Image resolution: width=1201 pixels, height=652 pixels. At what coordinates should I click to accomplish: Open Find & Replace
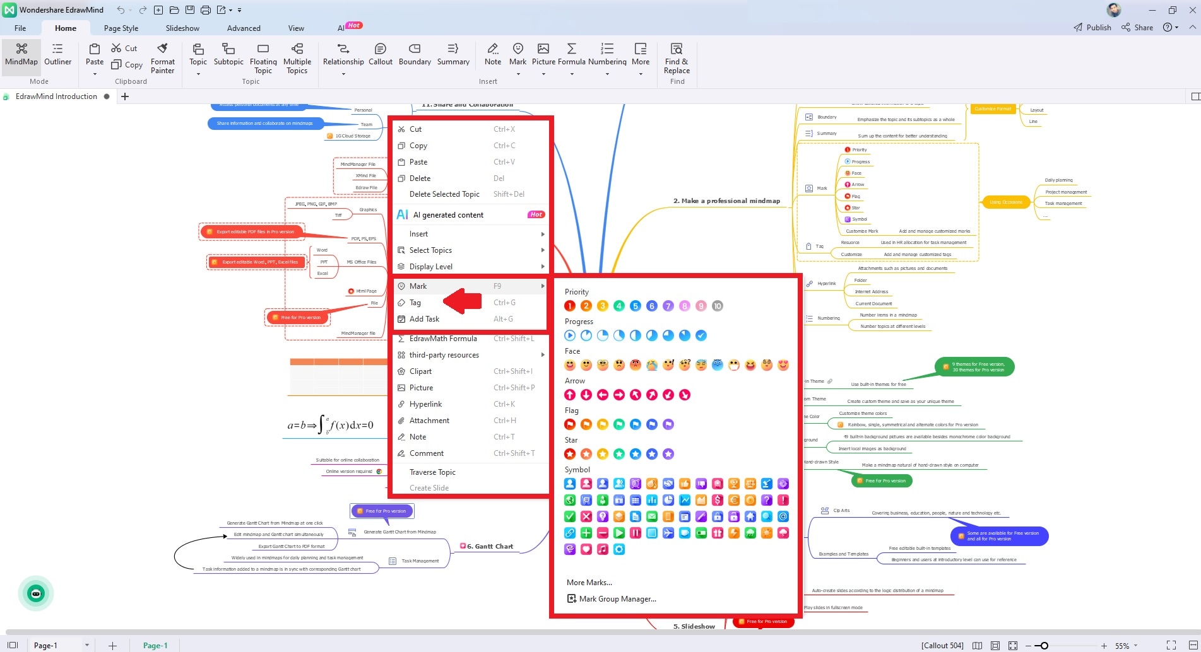(x=677, y=58)
